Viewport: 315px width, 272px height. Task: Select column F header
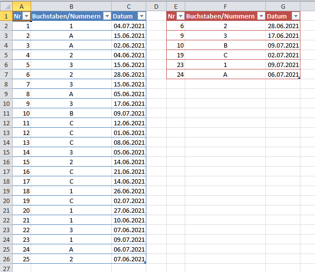(225, 6)
